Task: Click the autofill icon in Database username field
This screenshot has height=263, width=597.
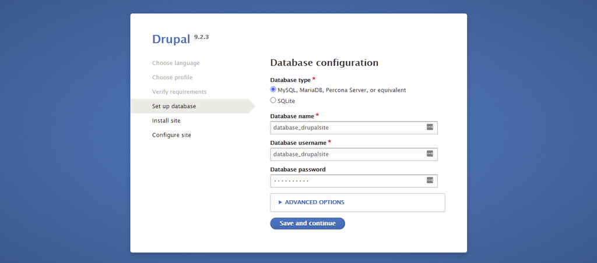Action: tap(430, 154)
